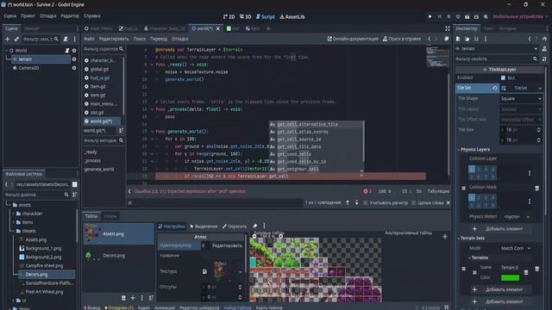Expand the character folder in FileSystem
The image size is (552, 310).
(14, 214)
